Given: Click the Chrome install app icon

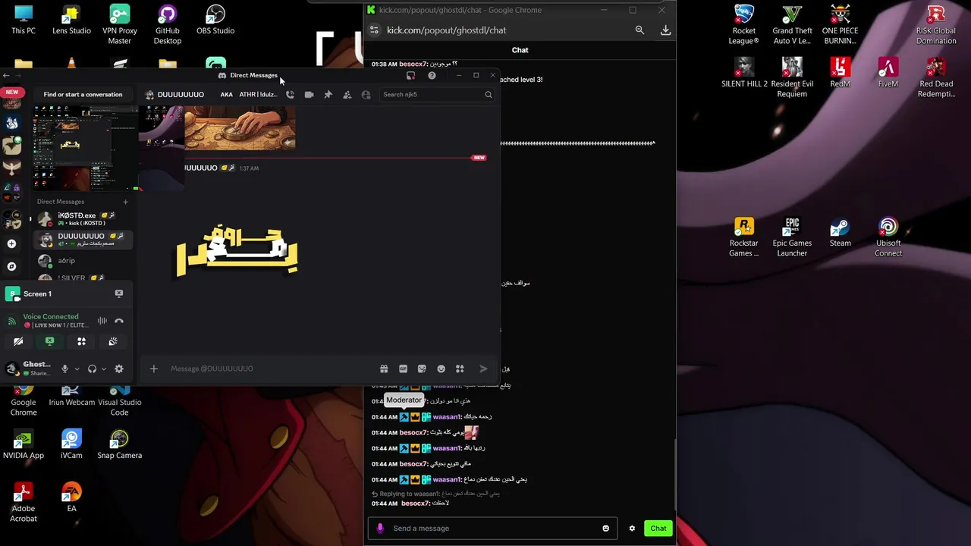Looking at the screenshot, I should (665, 30).
